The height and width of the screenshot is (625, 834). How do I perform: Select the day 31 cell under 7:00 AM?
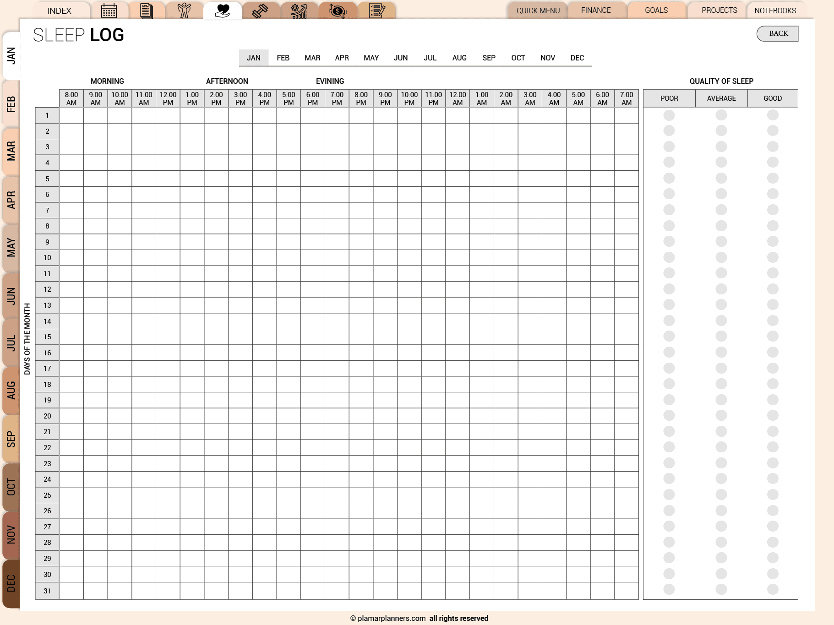(x=627, y=591)
